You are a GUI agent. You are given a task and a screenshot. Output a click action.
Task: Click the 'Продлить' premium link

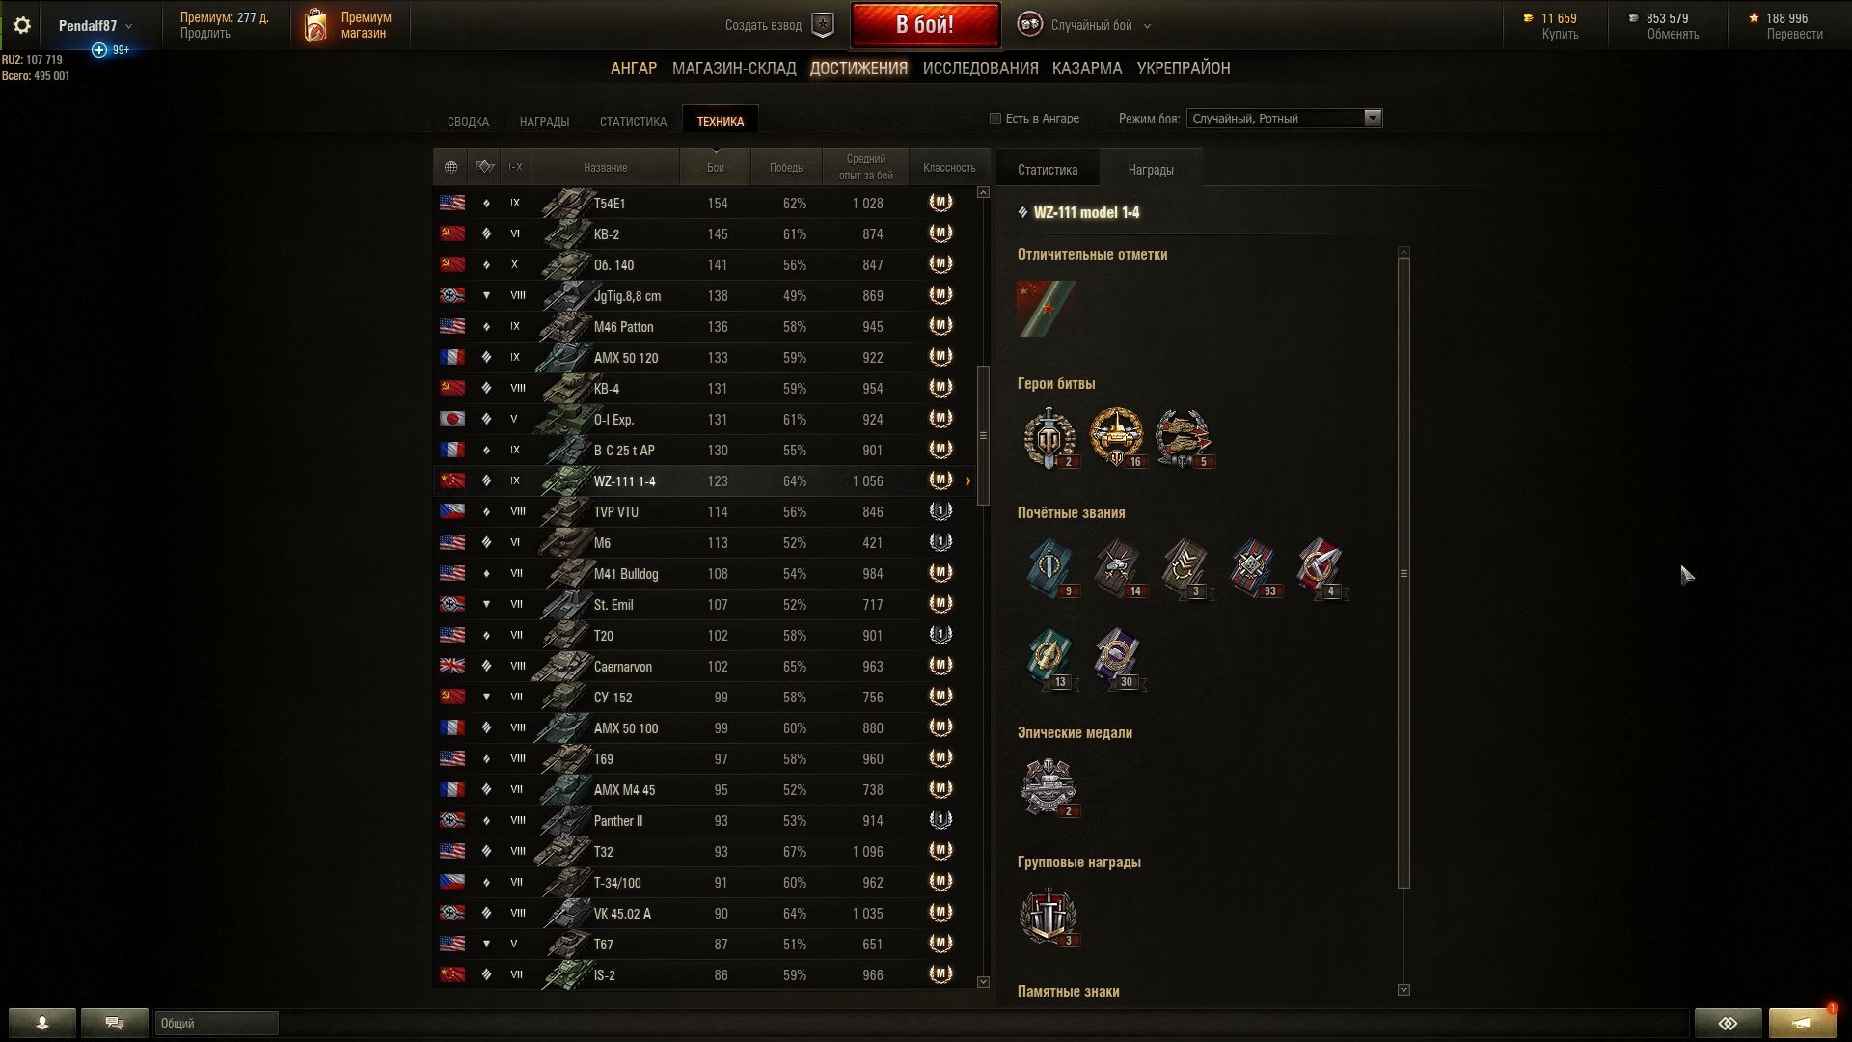pos(204,34)
